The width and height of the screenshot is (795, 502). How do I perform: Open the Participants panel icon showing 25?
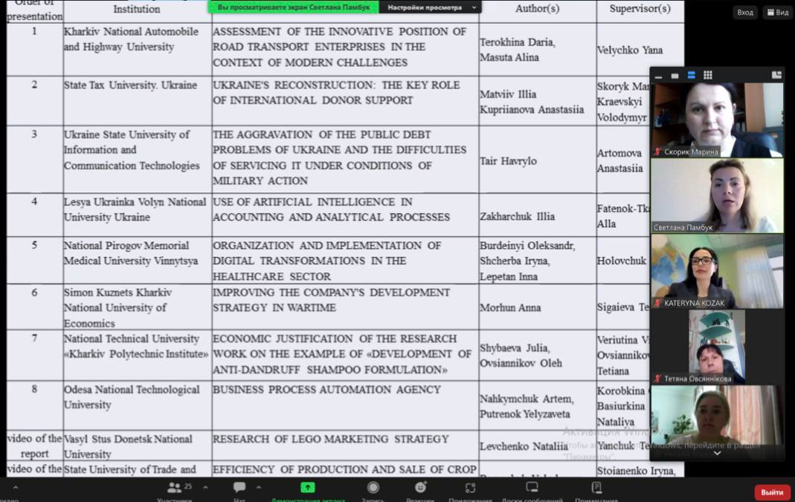(x=175, y=487)
